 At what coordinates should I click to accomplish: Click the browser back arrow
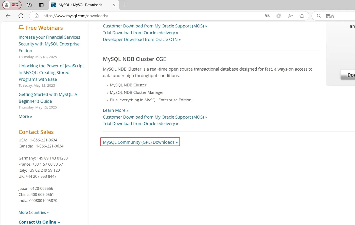pyautogui.click(x=8, y=16)
